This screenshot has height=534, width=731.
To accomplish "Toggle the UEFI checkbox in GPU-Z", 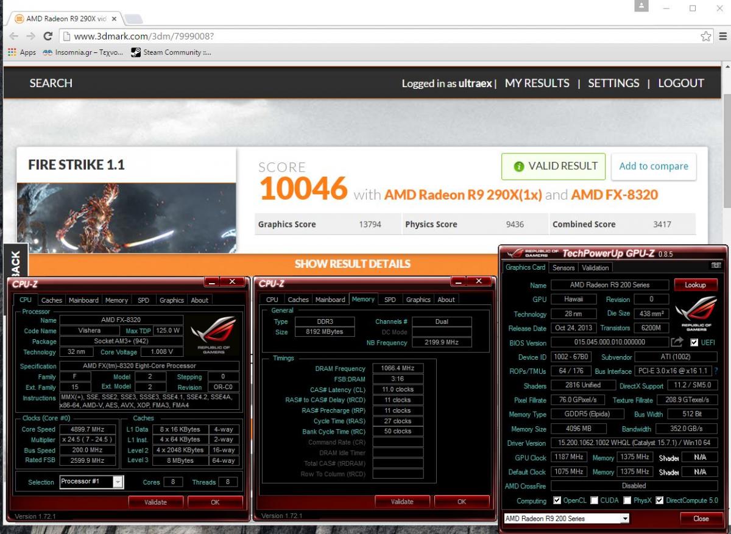I will point(694,343).
